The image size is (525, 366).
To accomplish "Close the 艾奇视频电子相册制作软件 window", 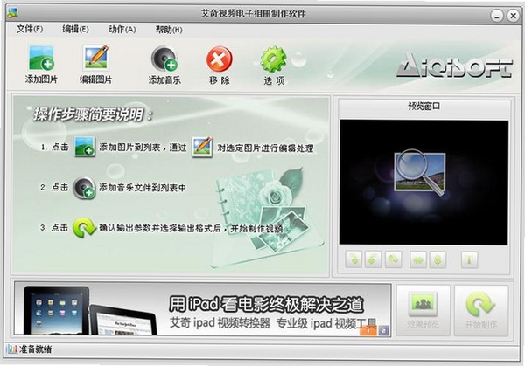I will click(513, 16).
